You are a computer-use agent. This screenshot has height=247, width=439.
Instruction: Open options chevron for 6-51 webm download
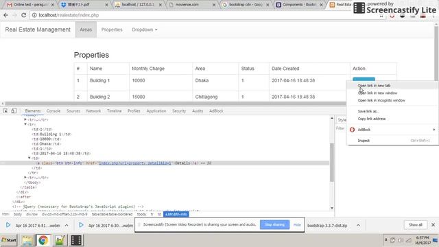point(67,225)
